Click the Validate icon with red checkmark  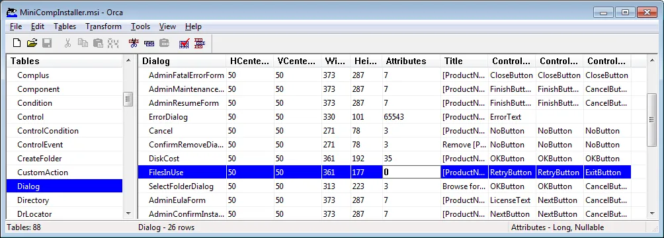(185, 43)
